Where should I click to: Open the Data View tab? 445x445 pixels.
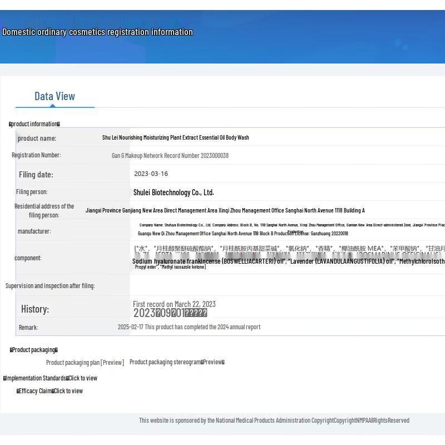pos(55,96)
